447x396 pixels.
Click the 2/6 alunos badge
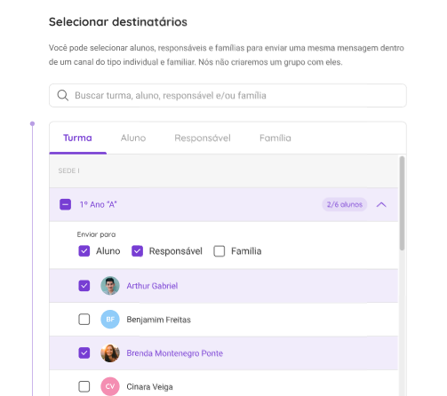click(x=345, y=204)
